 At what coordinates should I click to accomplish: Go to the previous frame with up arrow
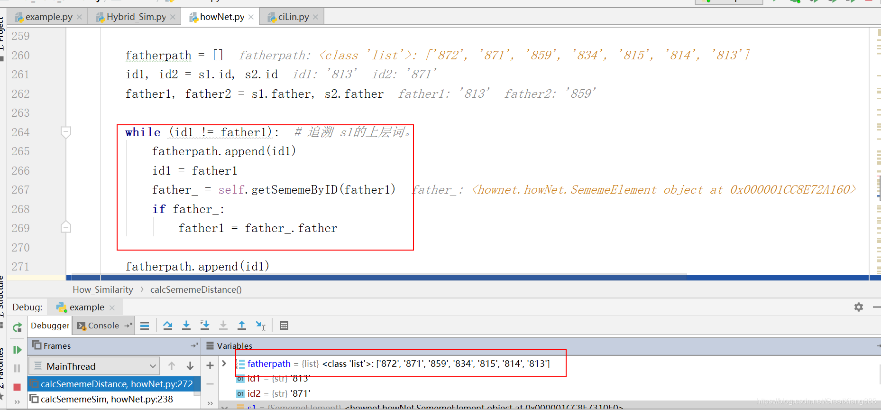click(x=172, y=366)
